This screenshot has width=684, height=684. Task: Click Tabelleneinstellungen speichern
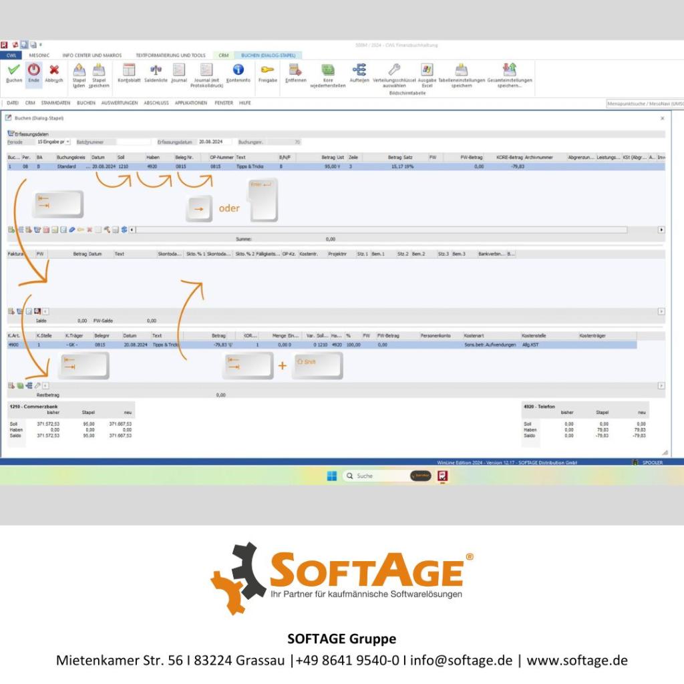coord(462,75)
